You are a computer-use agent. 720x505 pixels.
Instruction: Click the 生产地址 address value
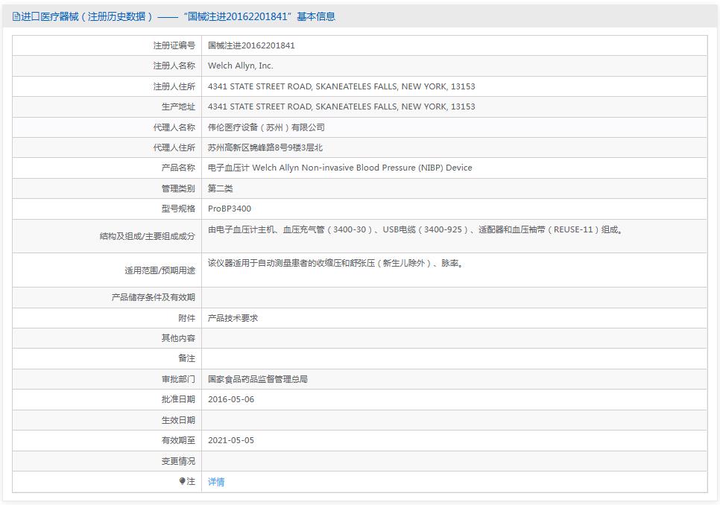341,107
